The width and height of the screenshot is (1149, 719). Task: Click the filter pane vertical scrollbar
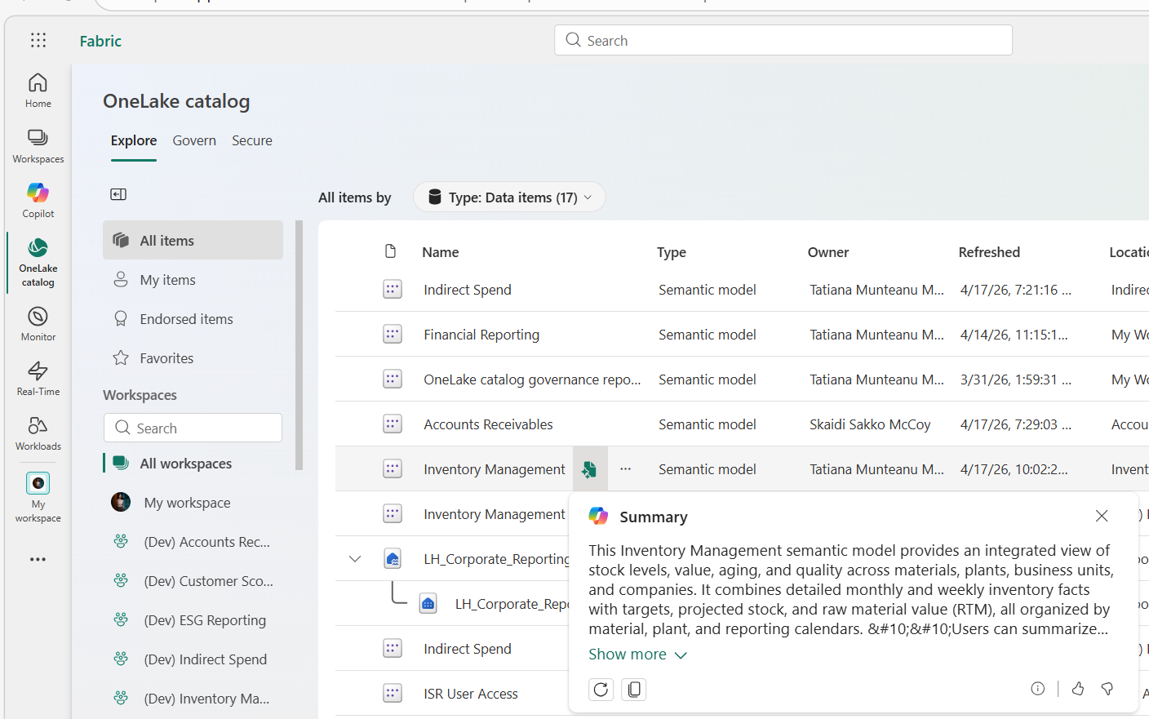pos(299,345)
